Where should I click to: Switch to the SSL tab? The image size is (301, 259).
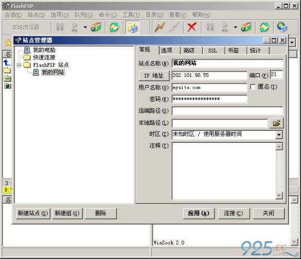212,51
